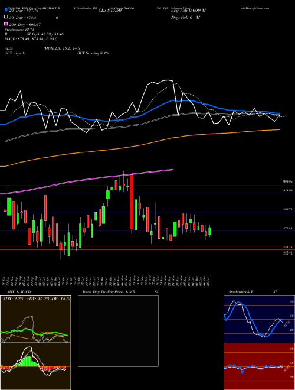Click the red-background RSI chart
Image resolution: width=295 pixels, height=390 pixels.
click(259, 366)
